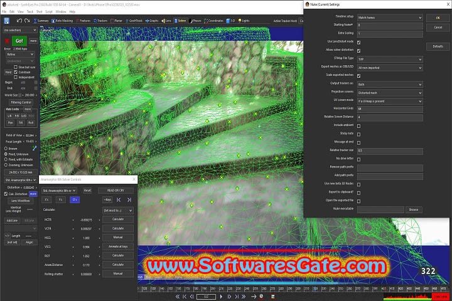Toggle the Calc. Distortion checkbox

point(6,194)
